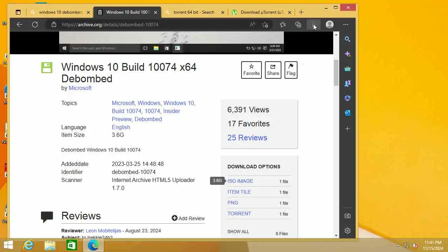This screenshot has height=252, width=448.
Task: Close the 'torrent 64 bit - Search' tab
Action: [x=223, y=12]
